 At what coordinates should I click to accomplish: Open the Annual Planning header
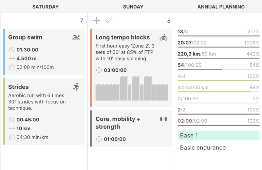[x=221, y=7]
